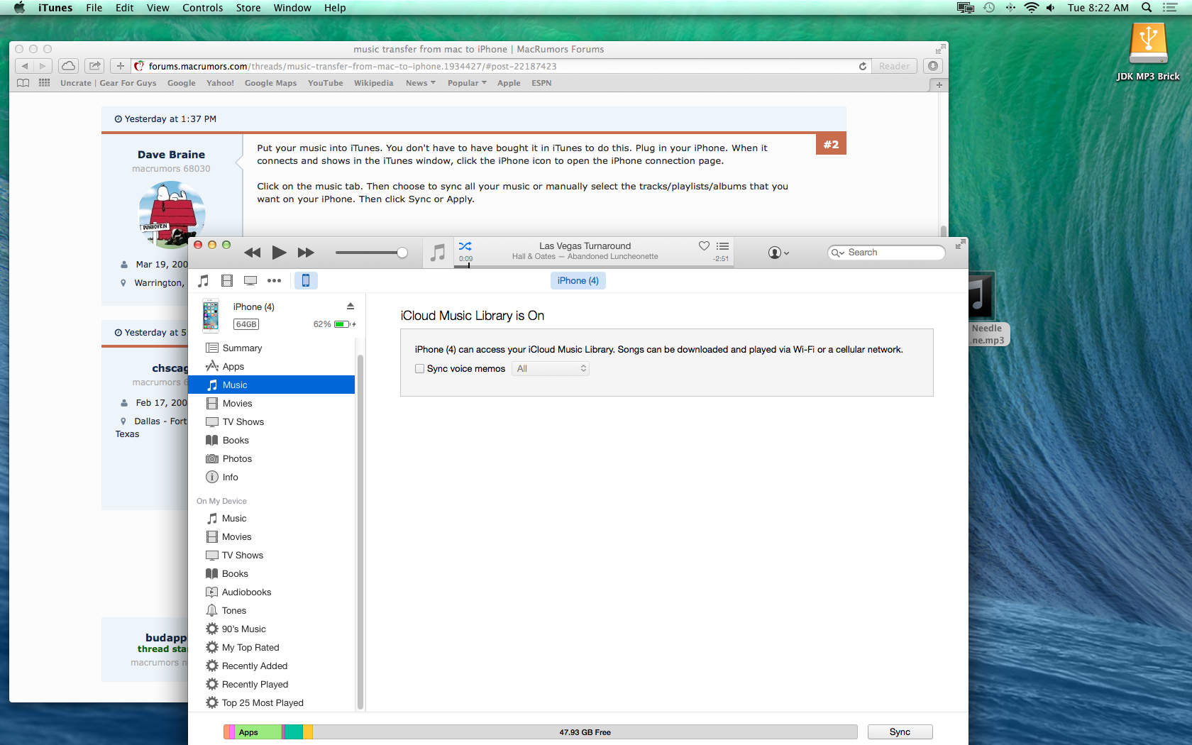This screenshot has width=1192, height=745.
Task: Click the Dave Braine username link
Action: 171,155
